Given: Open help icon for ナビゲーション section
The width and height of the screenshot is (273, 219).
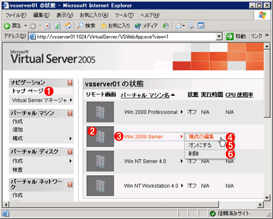Looking at the screenshot, I should tap(70, 83).
